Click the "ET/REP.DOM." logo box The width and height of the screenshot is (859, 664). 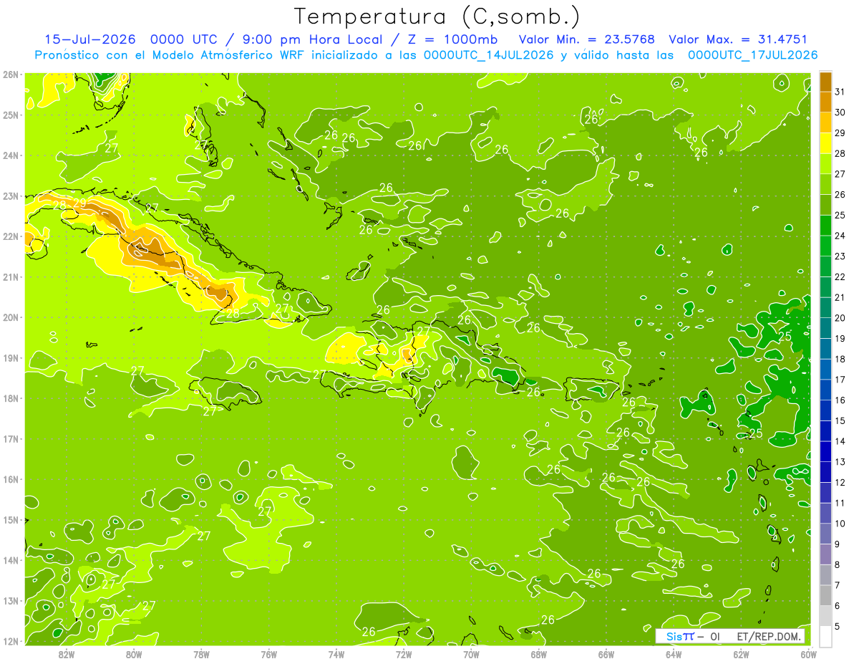[730, 636]
